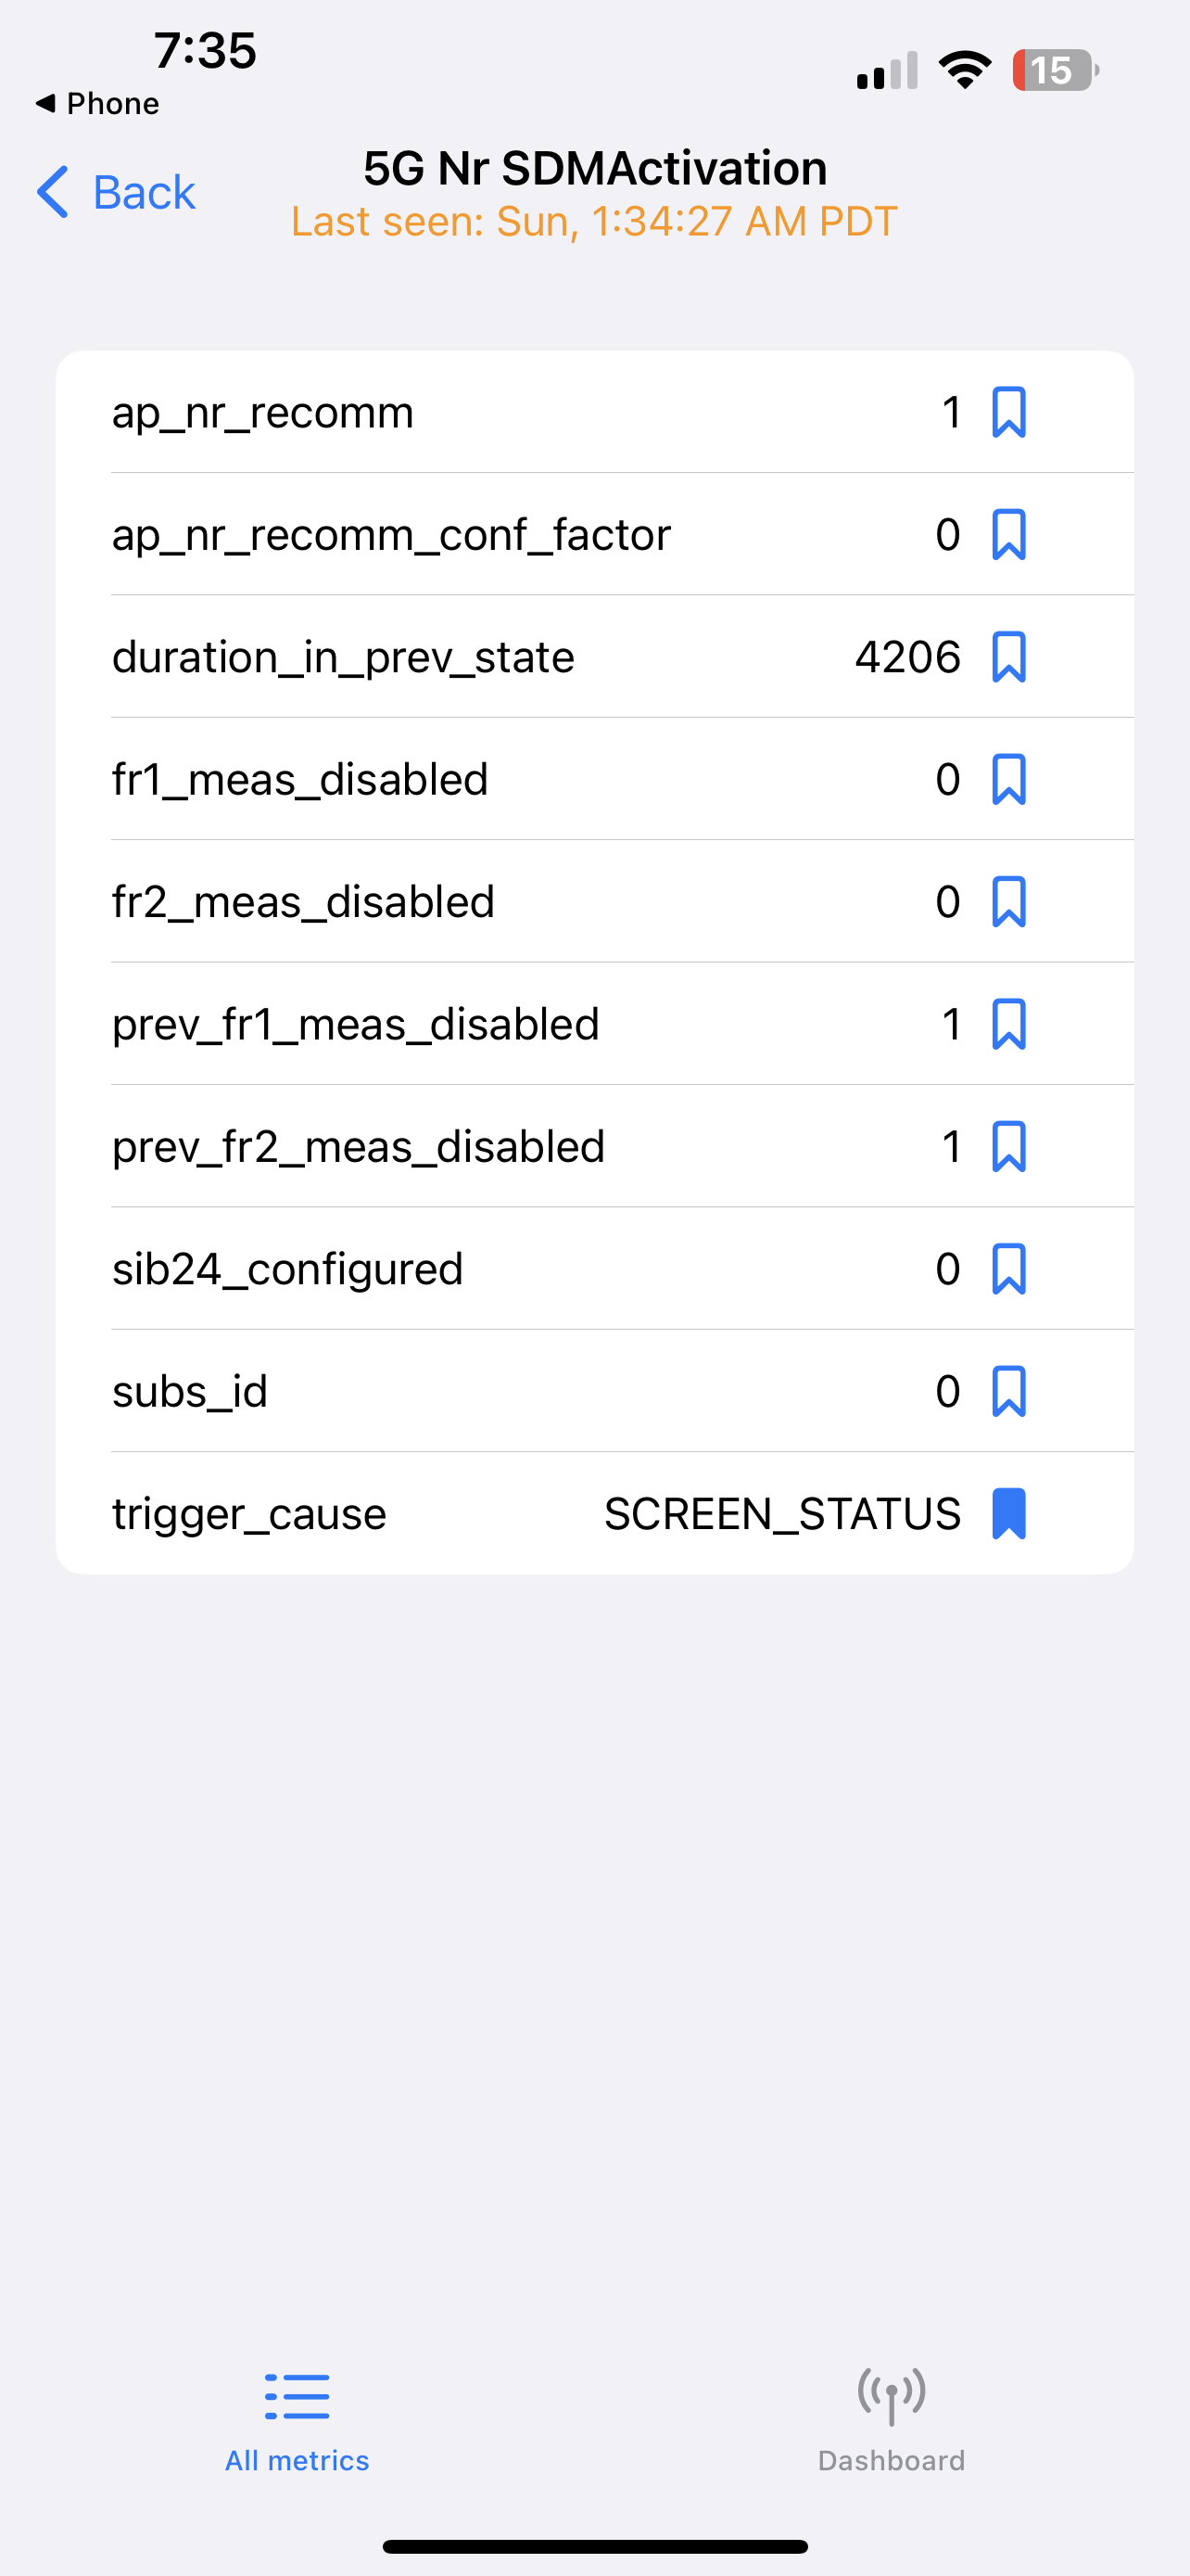Remove the filled bookmark on trigger_cause

[1008, 1513]
